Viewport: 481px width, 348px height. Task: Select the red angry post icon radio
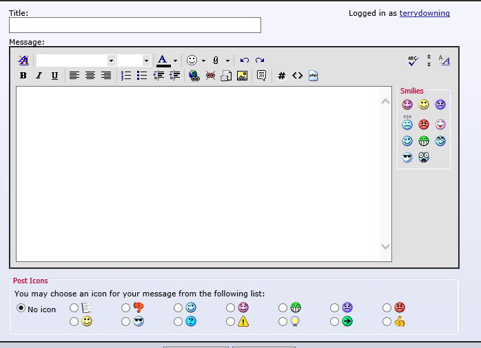tap(387, 307)
